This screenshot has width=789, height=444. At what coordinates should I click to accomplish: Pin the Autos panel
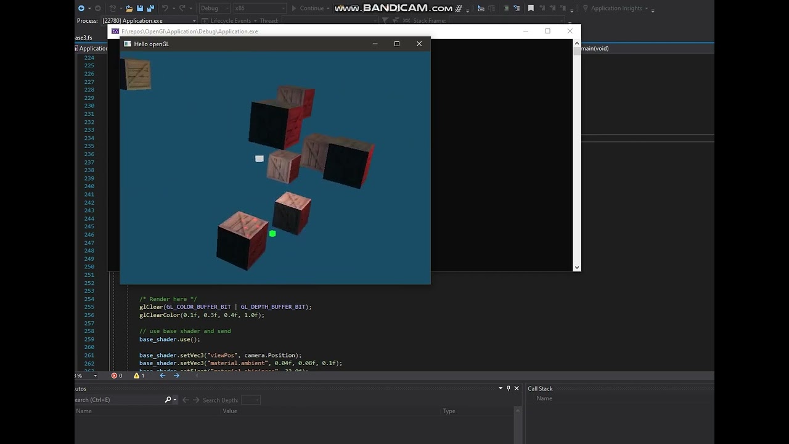509,388
